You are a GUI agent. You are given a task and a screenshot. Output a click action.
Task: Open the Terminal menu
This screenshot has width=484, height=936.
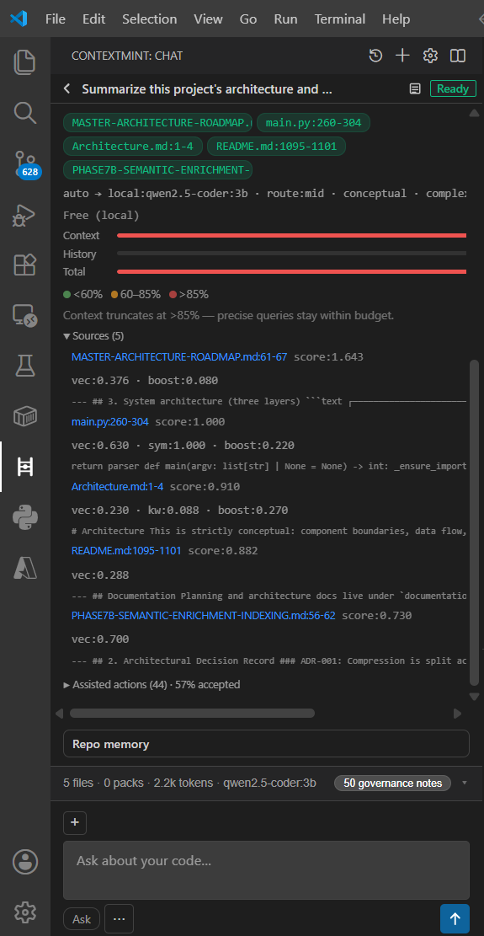pos(340,19)
